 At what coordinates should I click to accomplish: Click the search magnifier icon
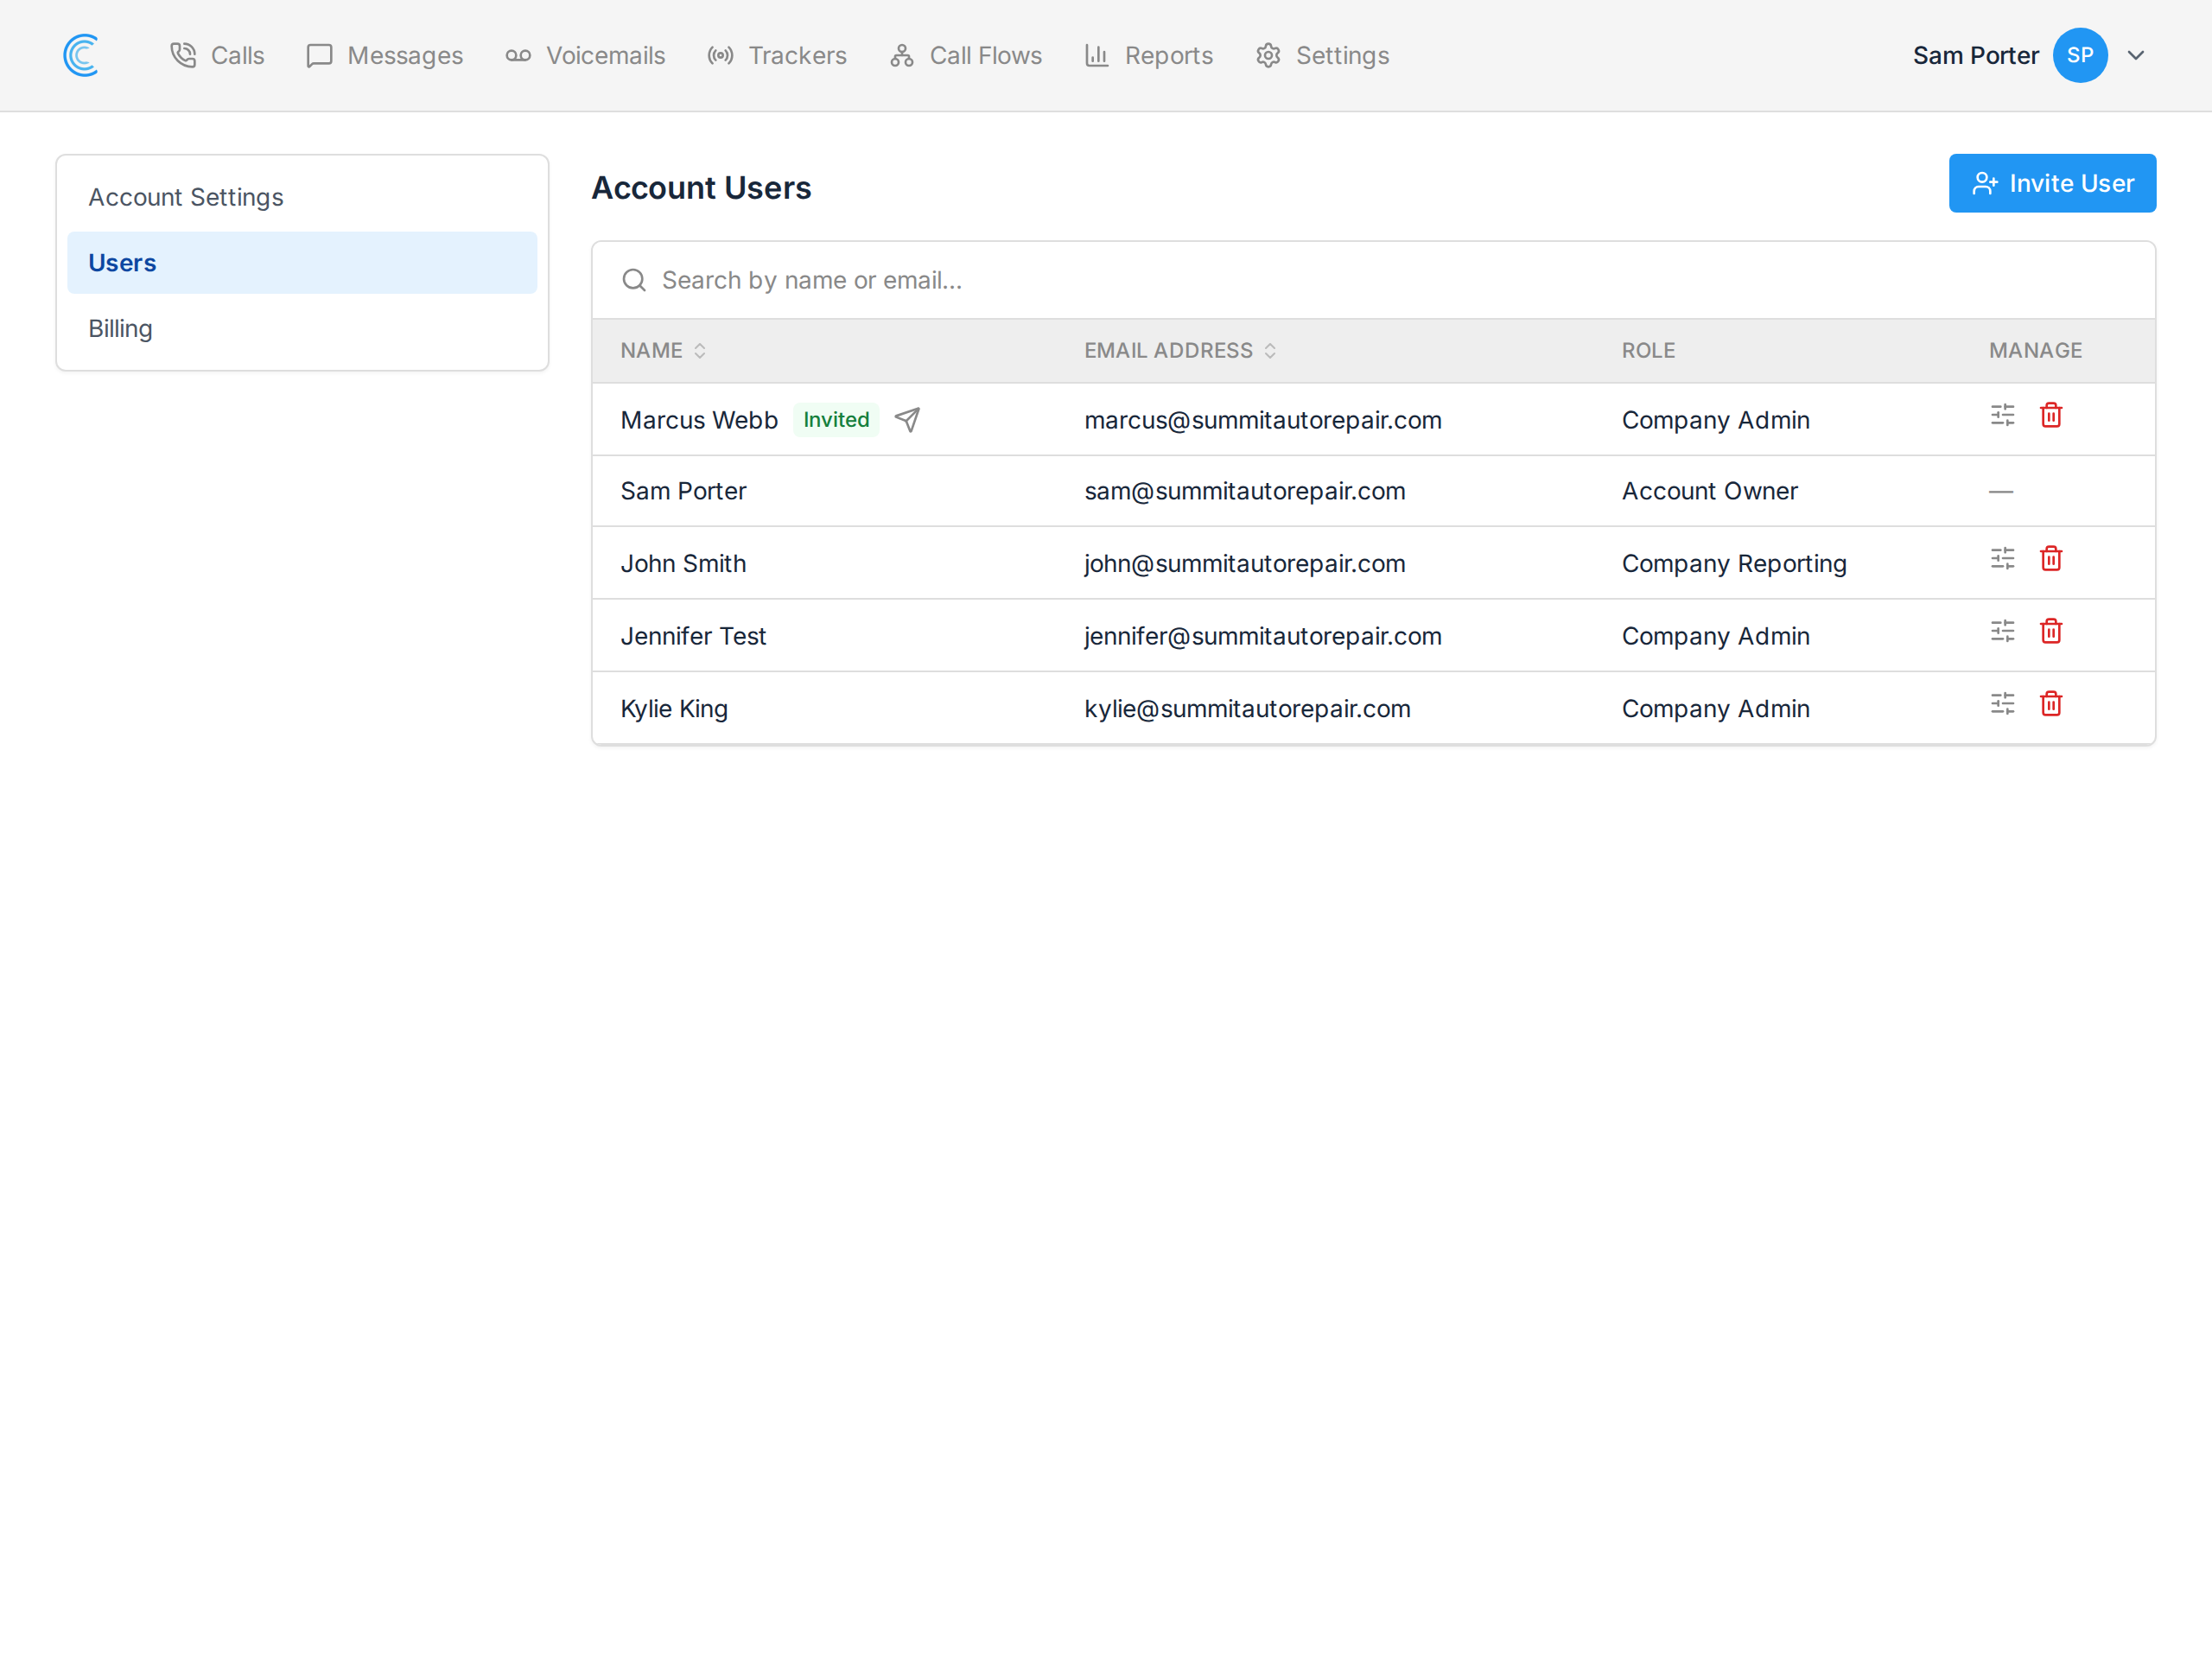point(634,280)
